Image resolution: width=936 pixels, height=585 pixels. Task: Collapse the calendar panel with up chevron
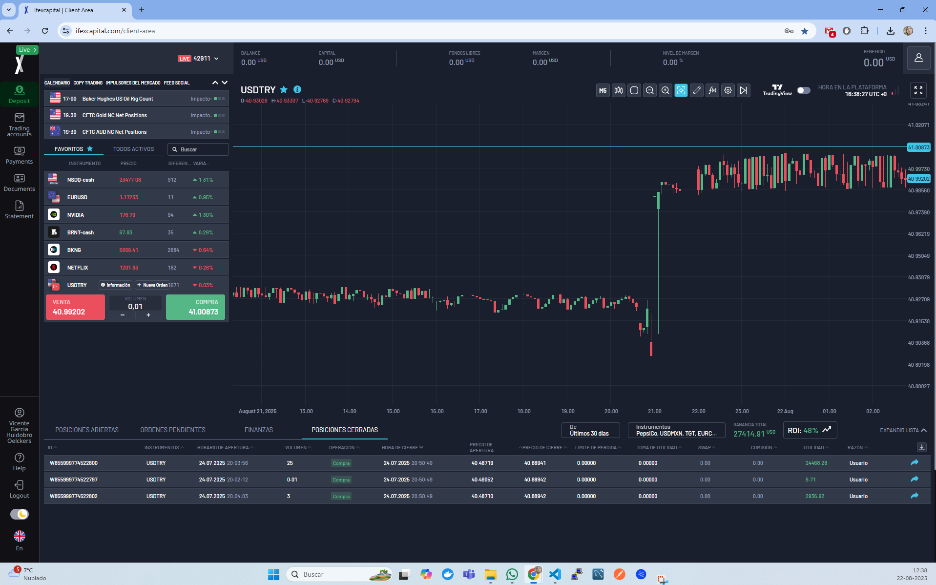click(x=215, y=83)
